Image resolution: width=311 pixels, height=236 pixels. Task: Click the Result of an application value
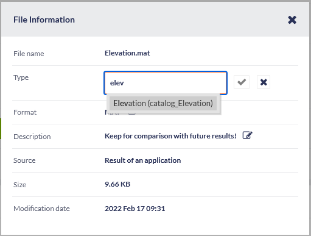(142, 160)
